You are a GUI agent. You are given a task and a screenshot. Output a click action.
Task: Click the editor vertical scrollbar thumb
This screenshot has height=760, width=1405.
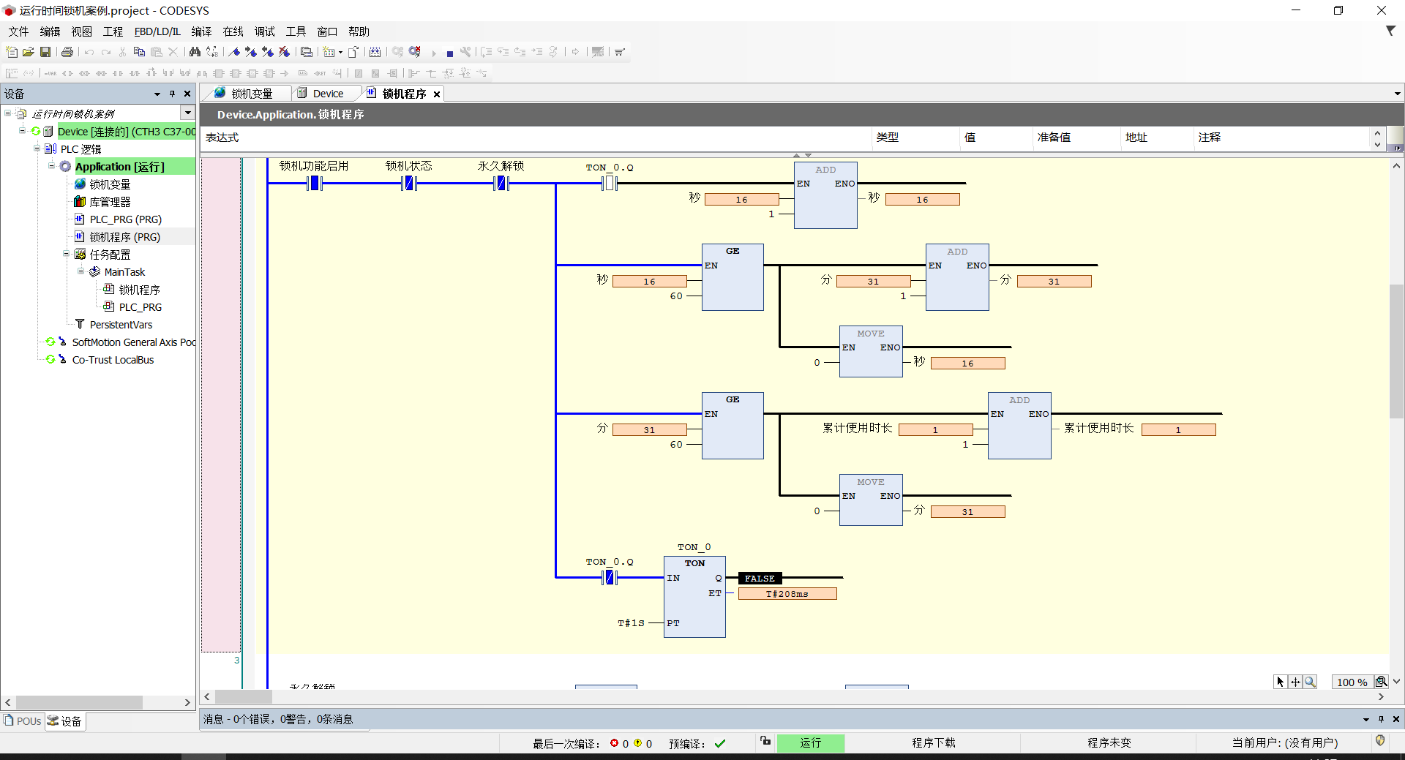1396,351
